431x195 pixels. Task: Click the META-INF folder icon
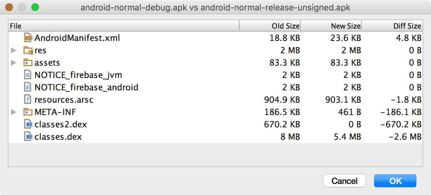(28, 112)
